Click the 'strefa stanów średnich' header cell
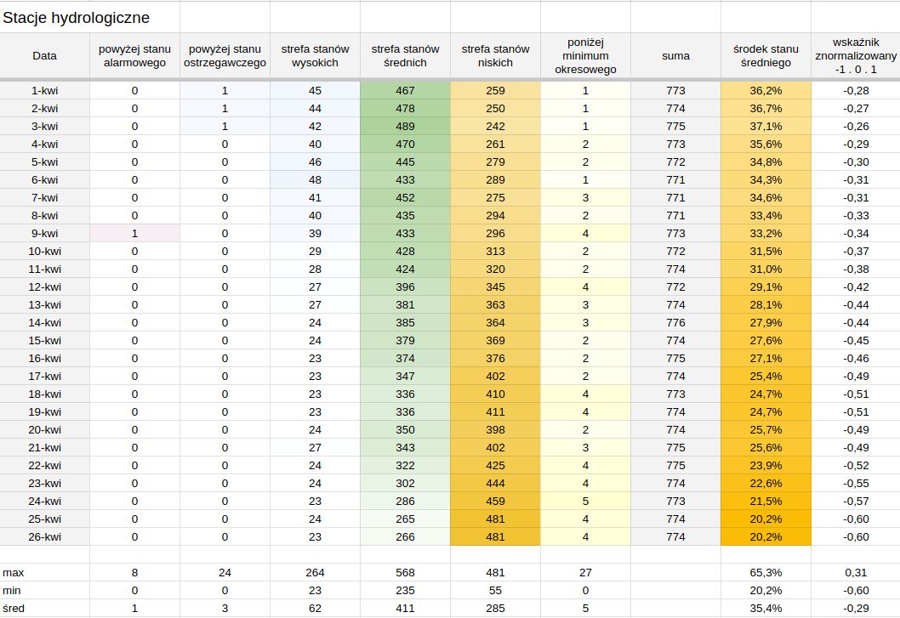Viewport: 900px width, 618px height. coord(405,56)
